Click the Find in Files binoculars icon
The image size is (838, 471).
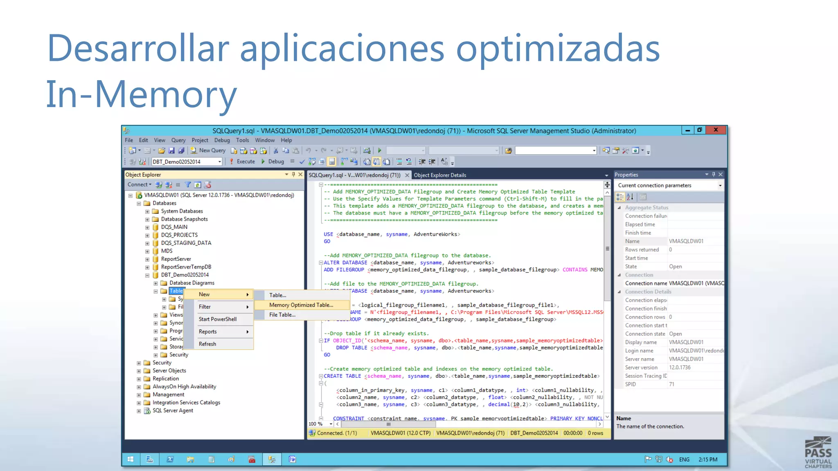(x=509, y=150)
